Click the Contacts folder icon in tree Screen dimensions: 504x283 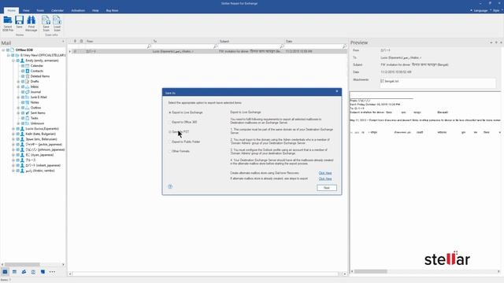point(28,71)
